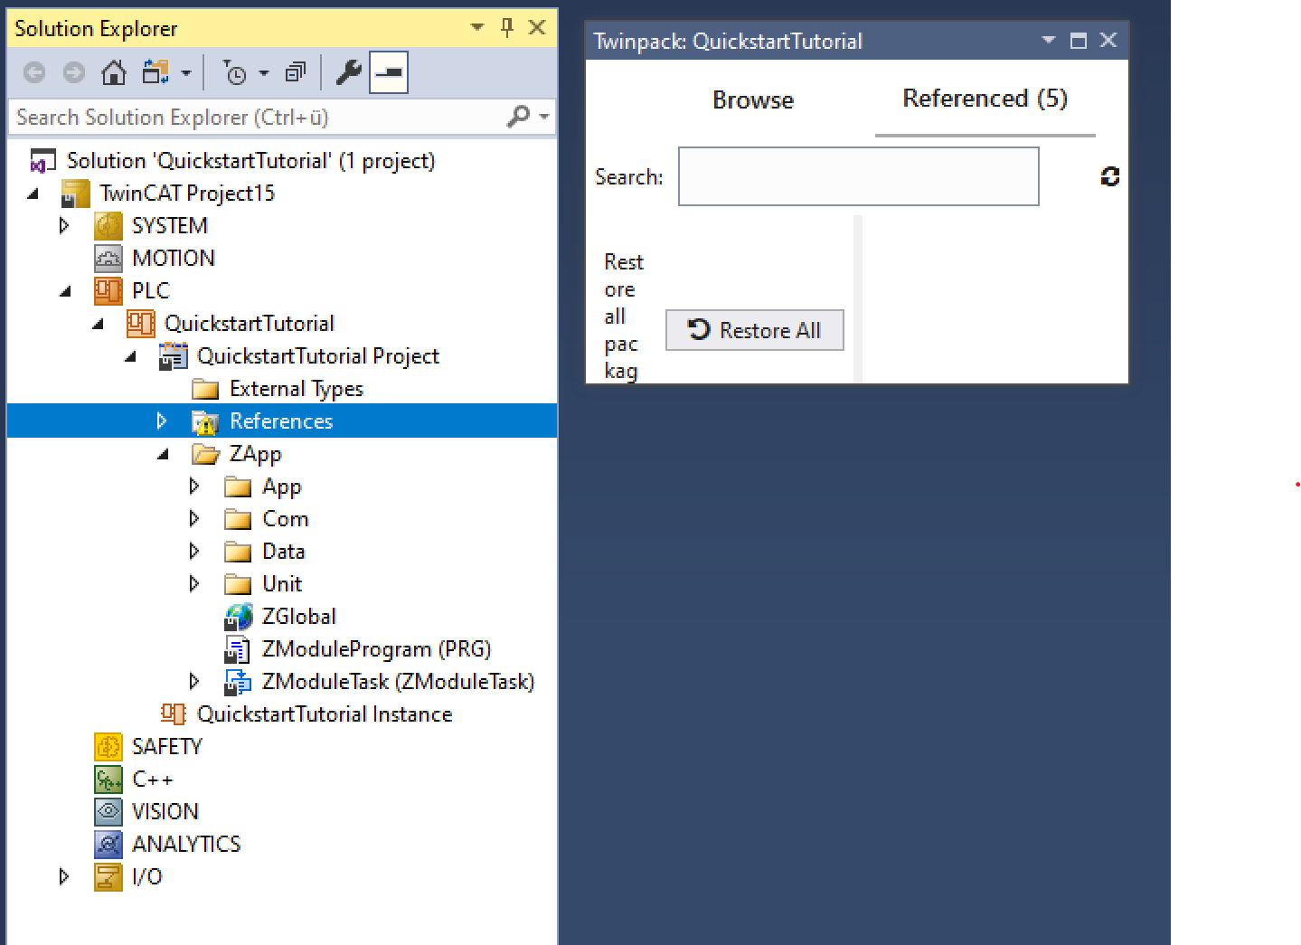Click the SAFETY icon
Image resolution: width=1301 pixels, height=945 pixels.
click(108, 747)
